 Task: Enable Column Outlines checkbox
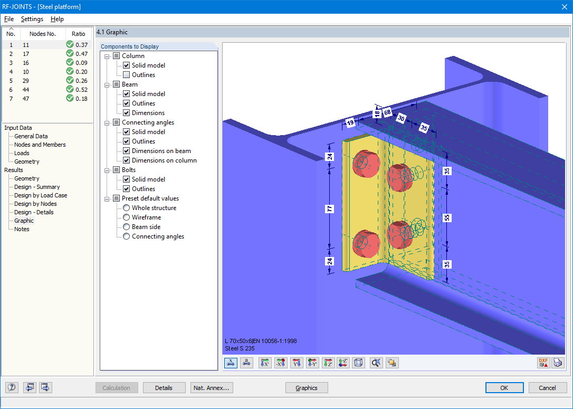click(x=127, y=75)
